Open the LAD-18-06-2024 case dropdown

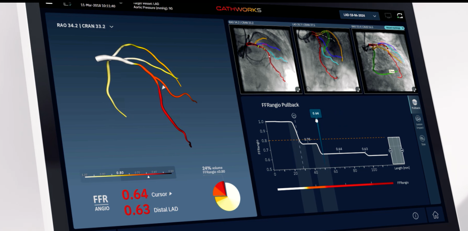[359, 15]
